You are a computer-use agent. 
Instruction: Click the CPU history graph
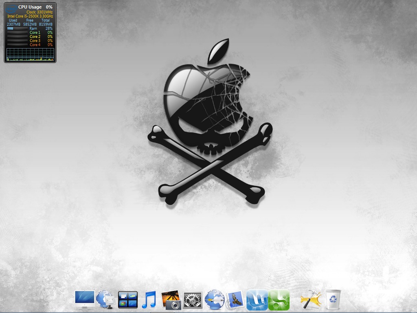(x=30, y=55)
